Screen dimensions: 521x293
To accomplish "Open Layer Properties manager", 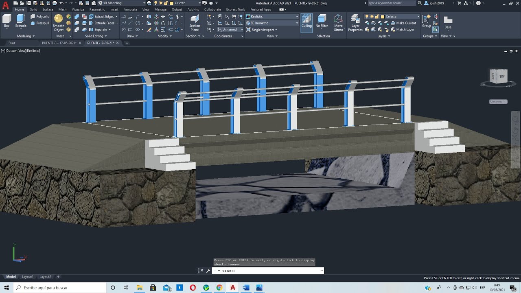I will pyautogui.click(x=355, y=23).
